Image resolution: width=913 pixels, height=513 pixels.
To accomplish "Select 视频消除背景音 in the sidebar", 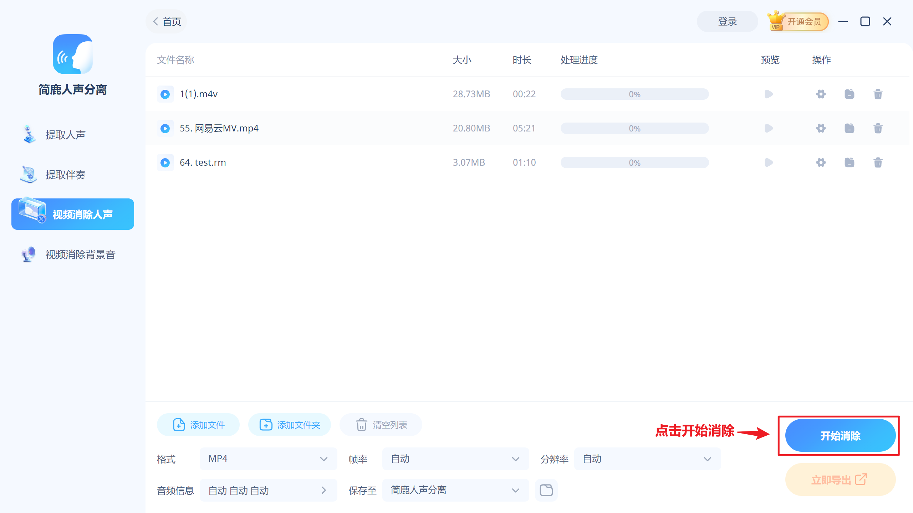I will pos(80,254).
